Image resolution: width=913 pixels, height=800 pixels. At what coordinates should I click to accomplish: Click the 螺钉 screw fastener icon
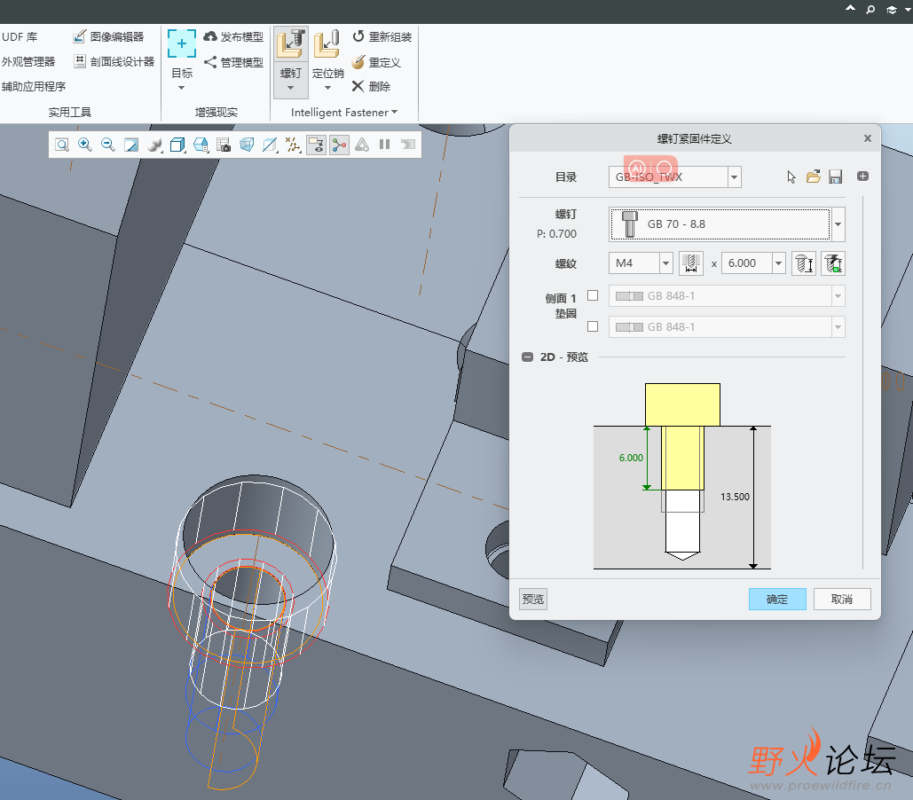pyautogui.click(x=290, y=44)
